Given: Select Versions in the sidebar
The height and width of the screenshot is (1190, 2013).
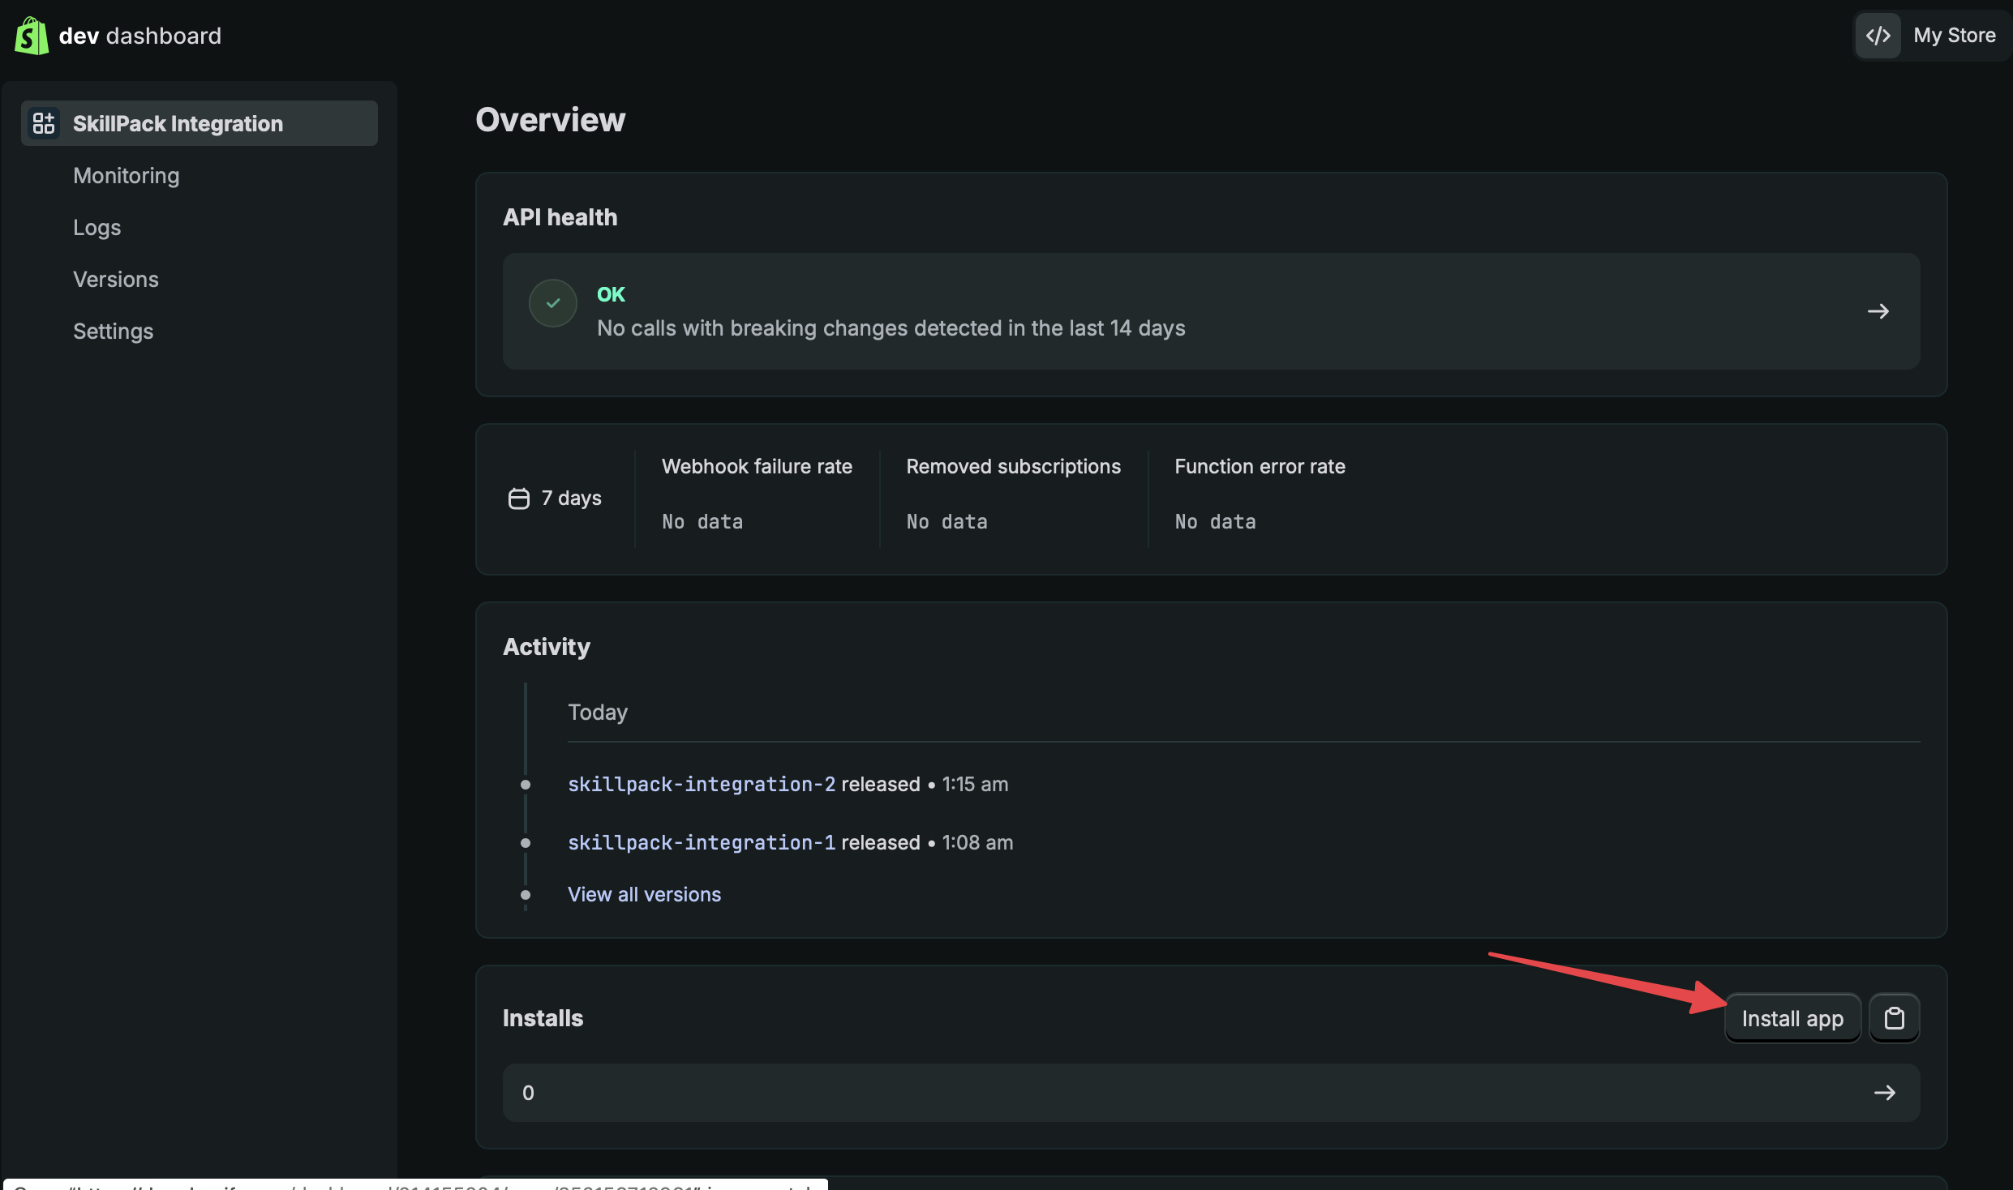Looking at the screenshot, I should tap(116, 279).
